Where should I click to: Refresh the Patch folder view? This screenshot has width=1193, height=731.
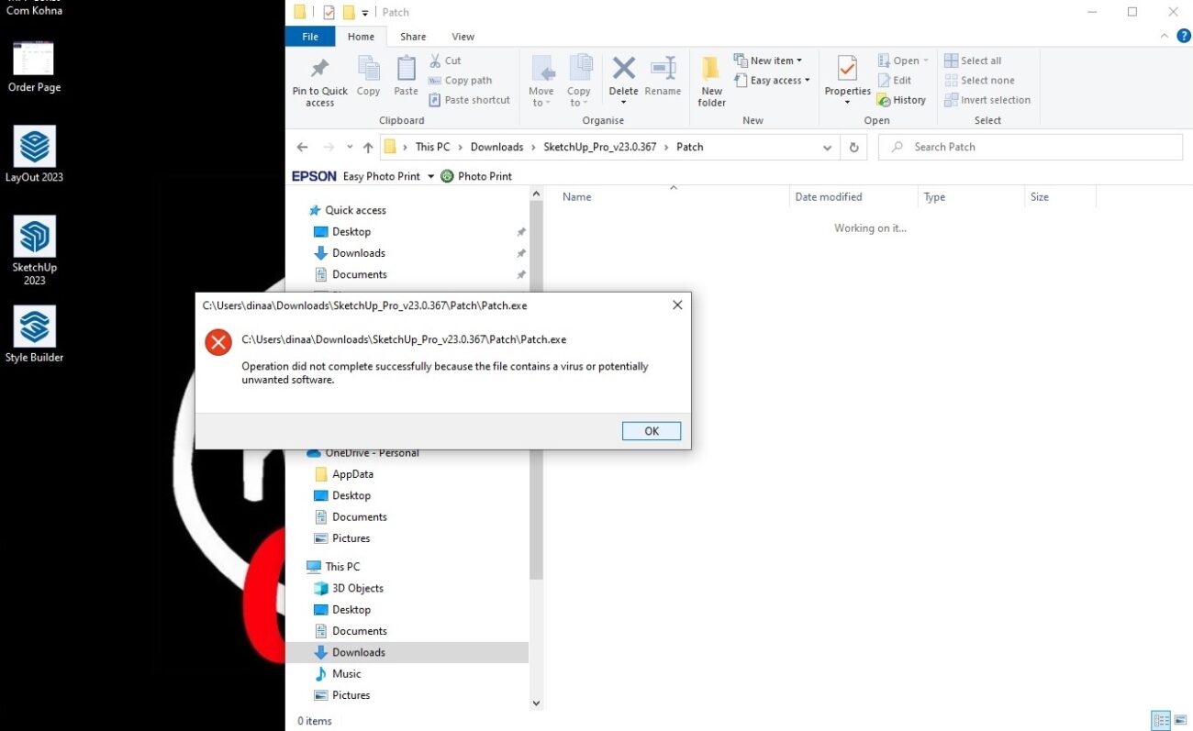[x=853, y=147]
